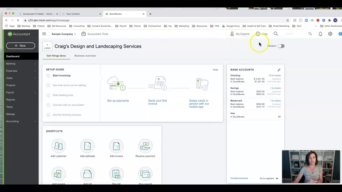Select Add the finishing touches step
Image resolution: width=342 pixels, height=192 pixels.
tap(48, 115)
